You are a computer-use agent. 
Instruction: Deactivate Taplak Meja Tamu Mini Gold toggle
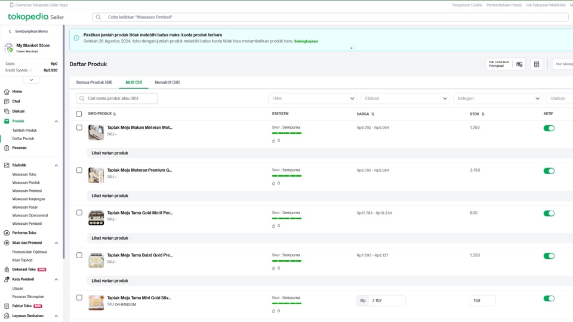click(x=549, y=298)
